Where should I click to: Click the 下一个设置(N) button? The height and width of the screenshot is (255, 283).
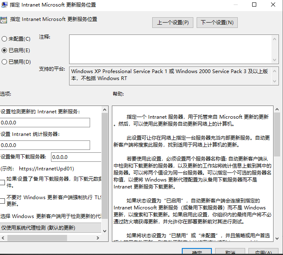[x=217, y=23]
